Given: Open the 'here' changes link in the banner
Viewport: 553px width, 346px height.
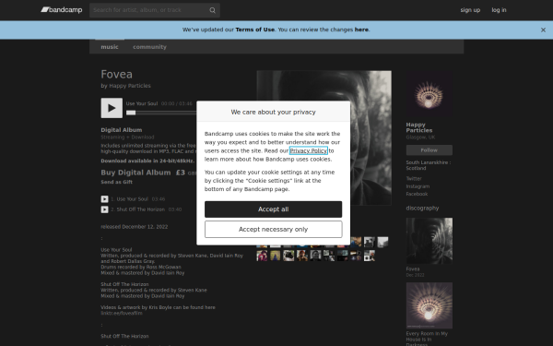Looking at the screenshot, I should 361,30.
